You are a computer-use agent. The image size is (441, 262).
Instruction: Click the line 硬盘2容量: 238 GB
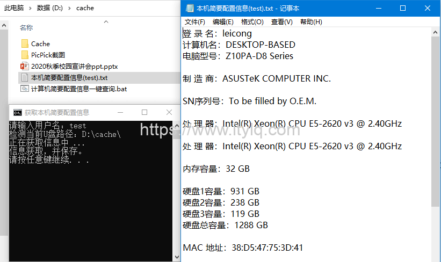coord(221,202)
